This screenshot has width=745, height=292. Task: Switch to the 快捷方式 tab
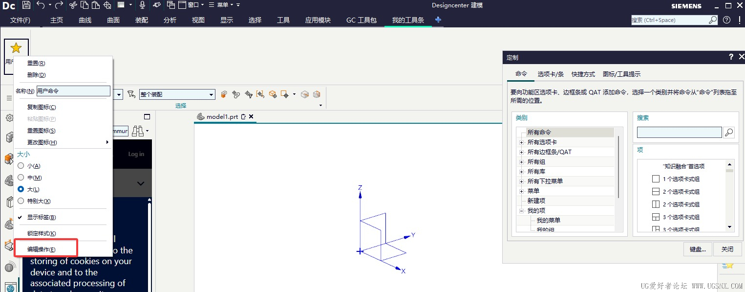(x=583, y=74)
